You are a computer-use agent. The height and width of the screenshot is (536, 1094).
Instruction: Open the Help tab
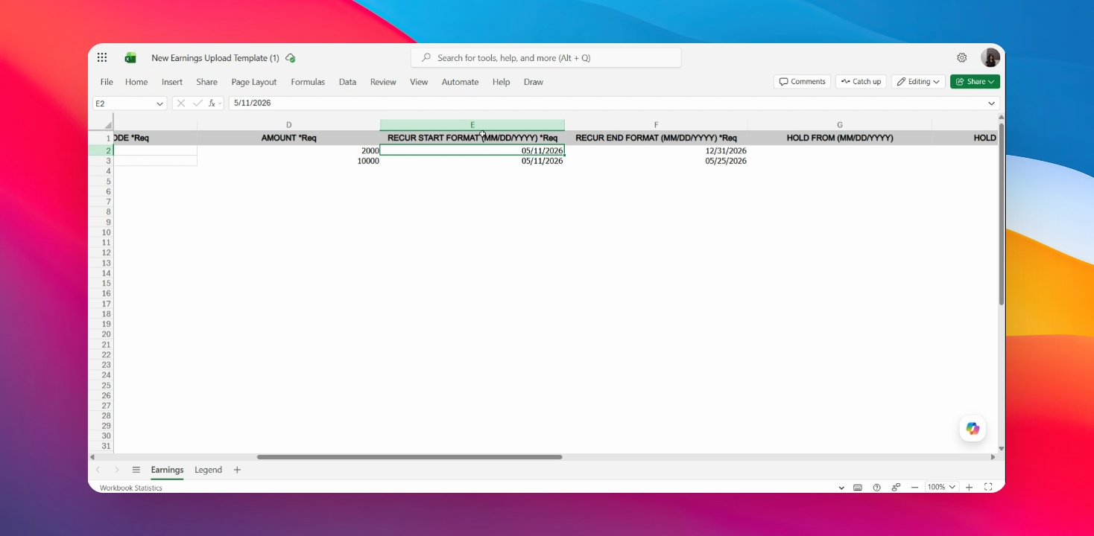501,82
